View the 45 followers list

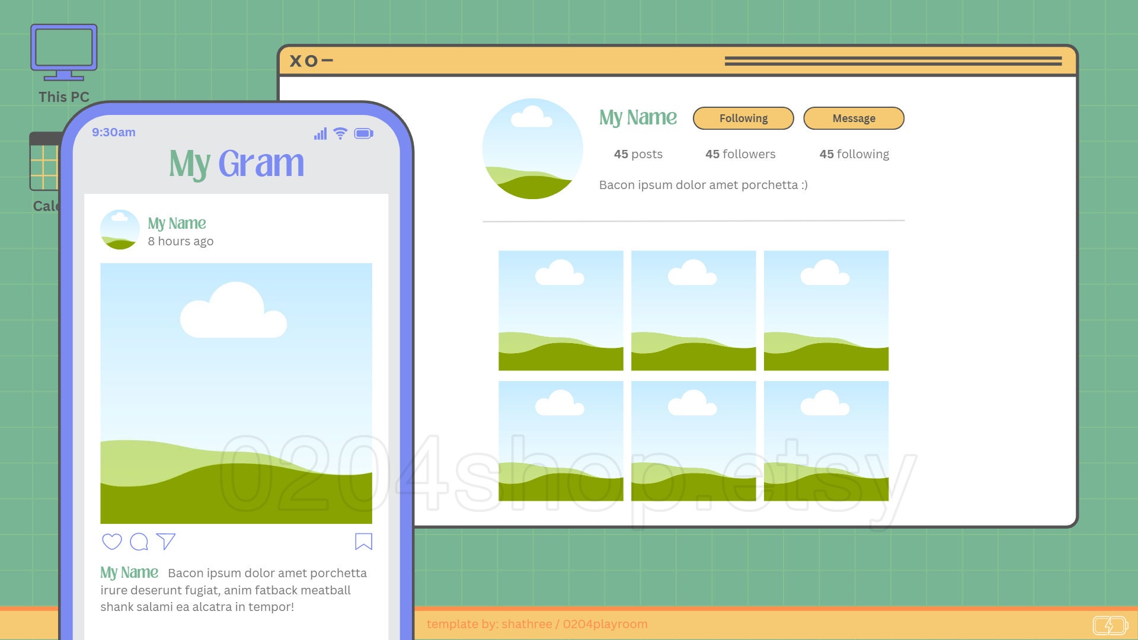click(x=740, y=154)
